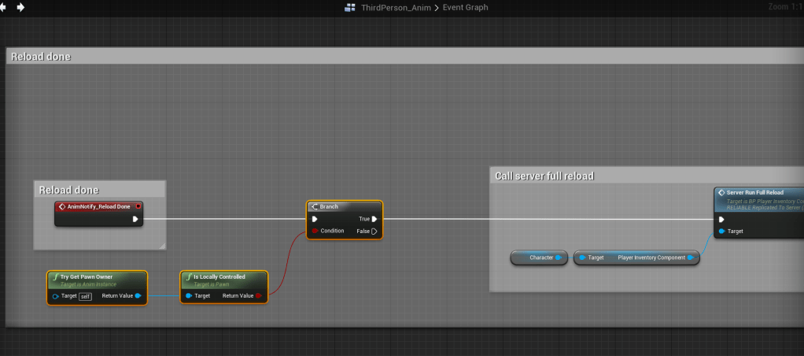804x356 pixels.
Task: Click the Condition input pin on Branch
Action: click(x=315, y=231)
